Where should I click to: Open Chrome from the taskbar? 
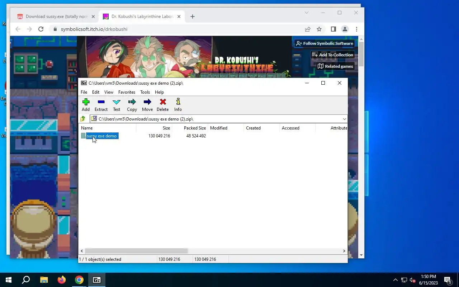tap(79, 280)
